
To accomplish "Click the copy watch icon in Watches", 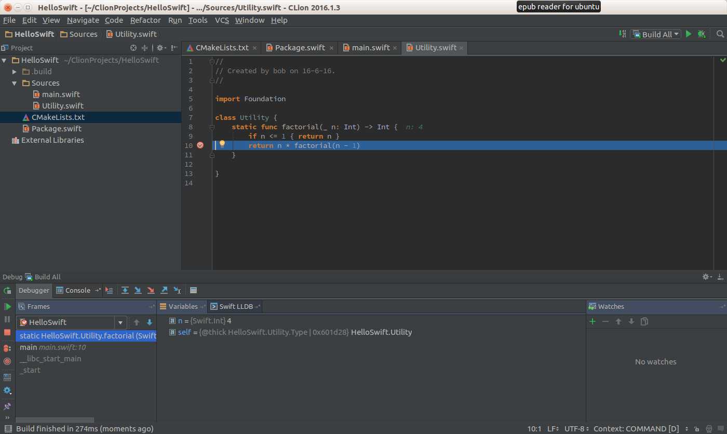I will coord(644,321).
